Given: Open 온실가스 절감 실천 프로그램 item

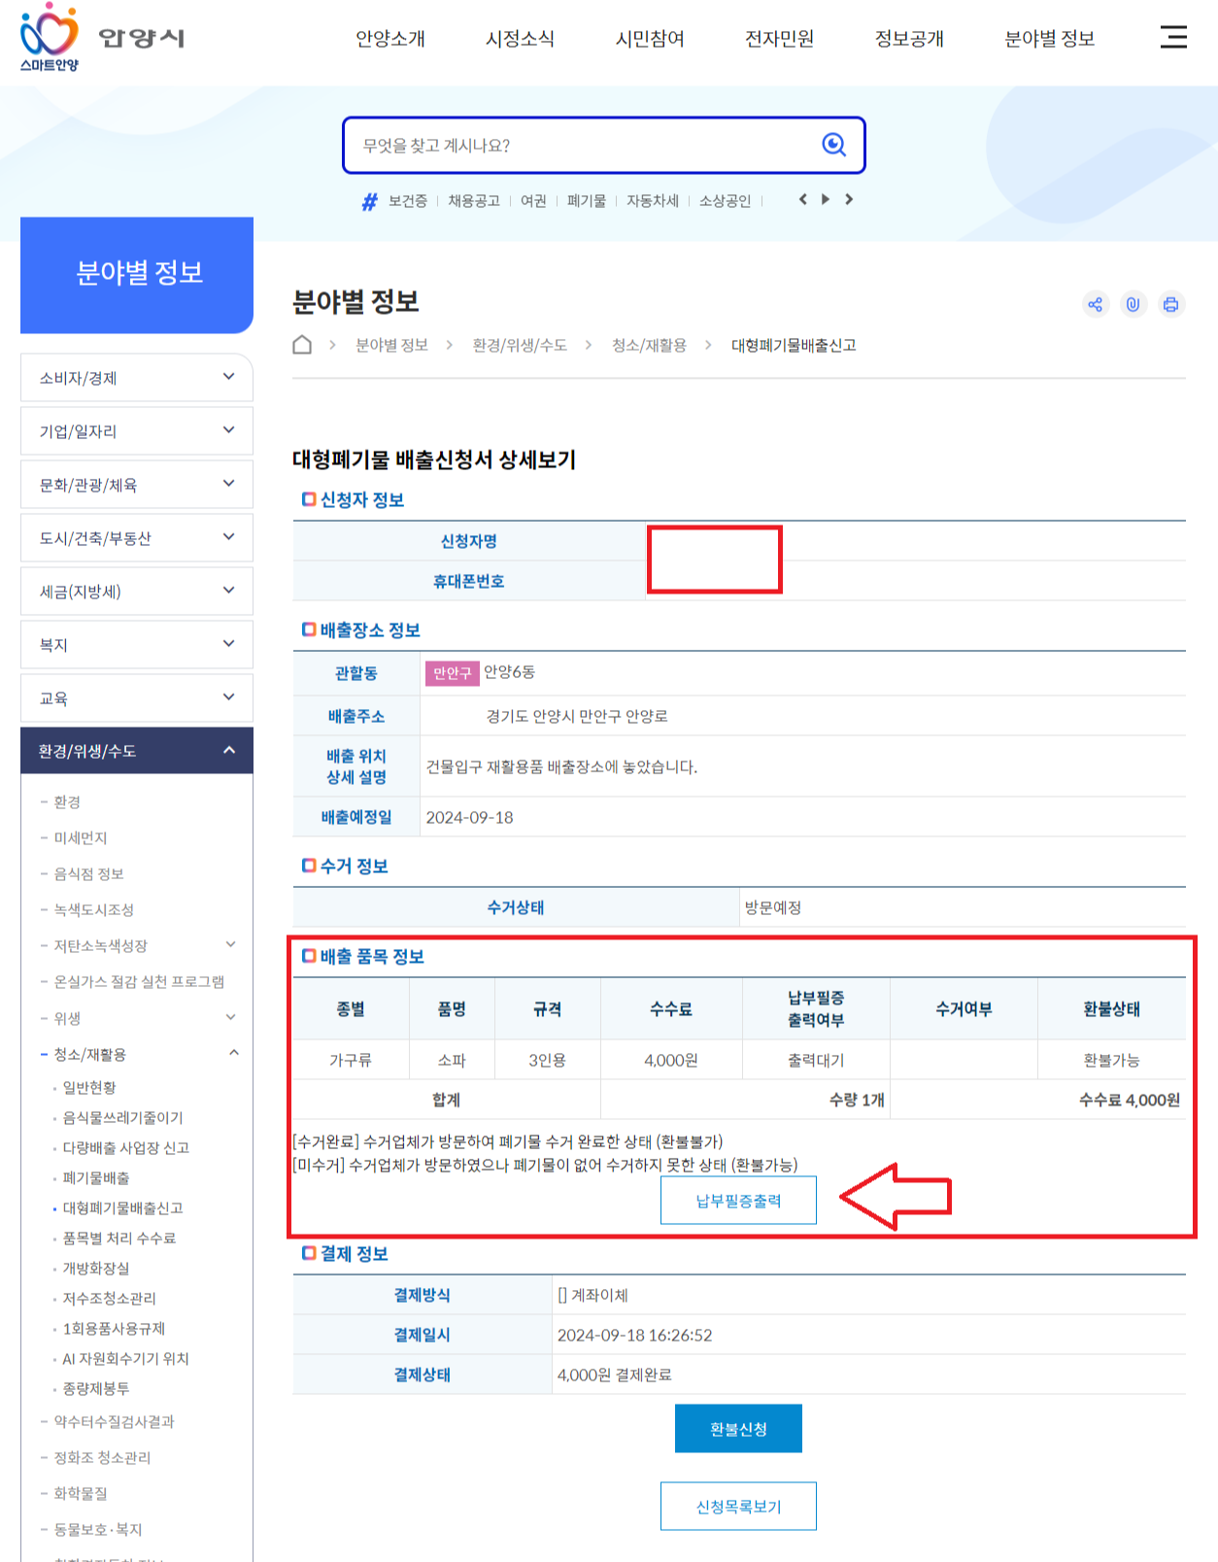Looking at the screenshot, I should [139, 982].
